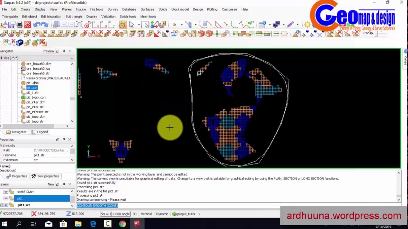Open the Solids menu
The image size is (408, 229).
163,9
